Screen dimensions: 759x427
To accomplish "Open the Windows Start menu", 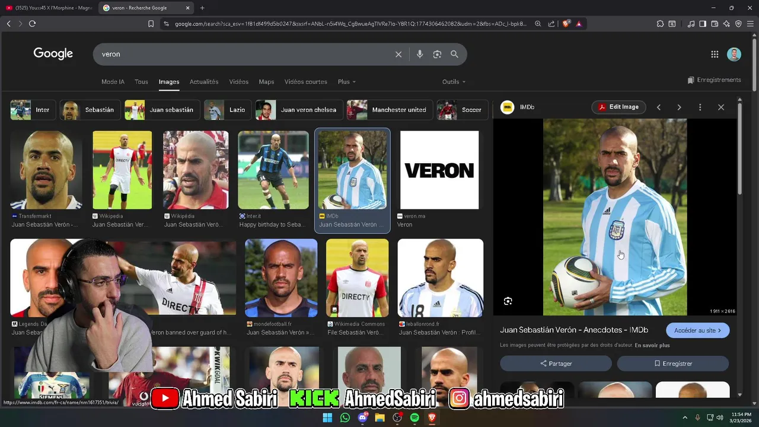I will [x=327, y=418].
